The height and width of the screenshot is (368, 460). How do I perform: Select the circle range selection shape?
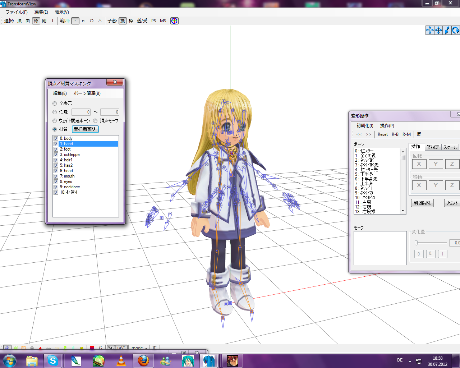(92, 21)
